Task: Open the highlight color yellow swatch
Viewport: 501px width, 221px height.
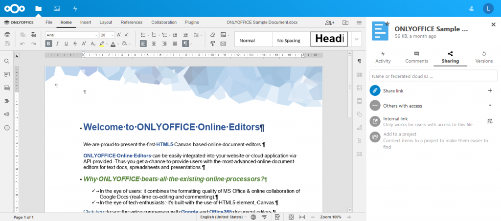Action: coord(102,44)
